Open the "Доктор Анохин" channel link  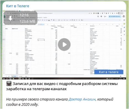click(x=82, y=99)
